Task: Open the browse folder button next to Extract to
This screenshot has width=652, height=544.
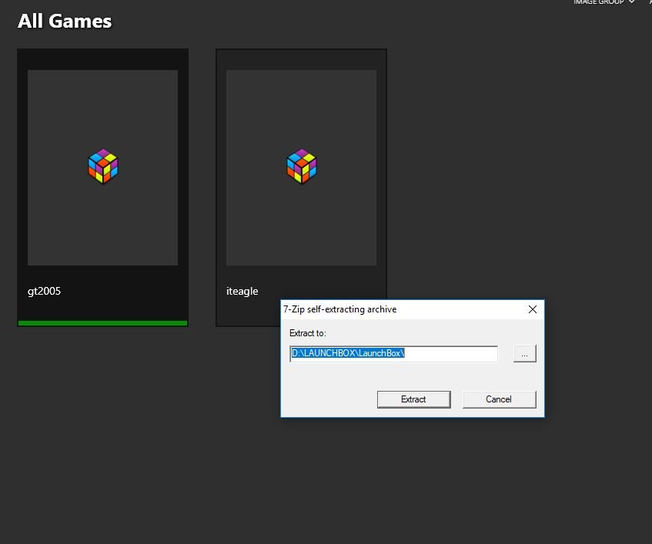Action: click(525, 354)
